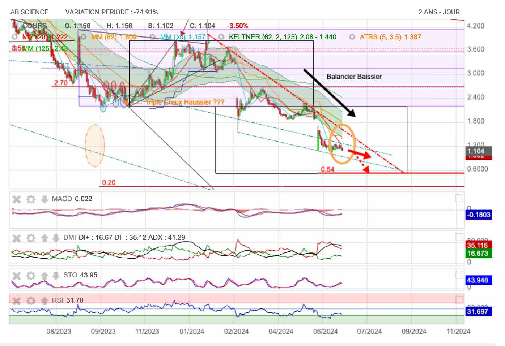Click the H: 1.156 high price readout
This screenshot has width=505, height=346.
pyautogui.click(x=119, y=26)
